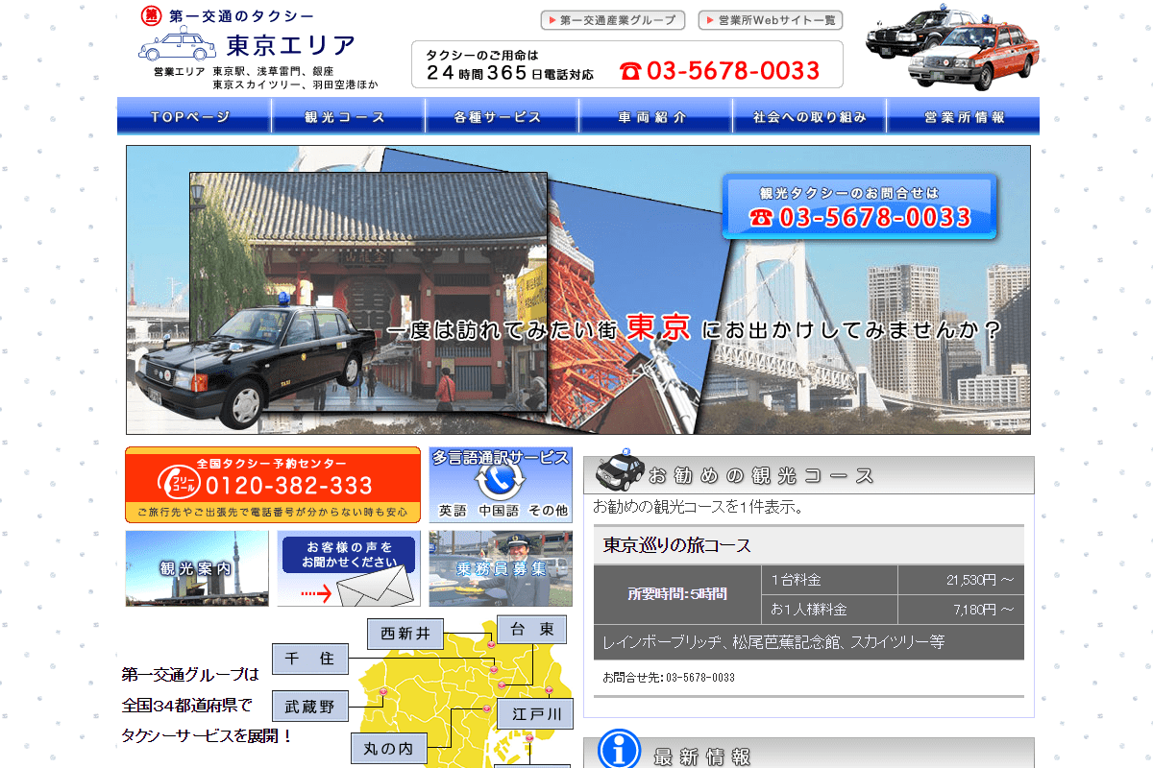The width and height of the screenshot is (1153, 768).
Task: Select the 武蔵野 office on the map
Action: coord(310,707)
